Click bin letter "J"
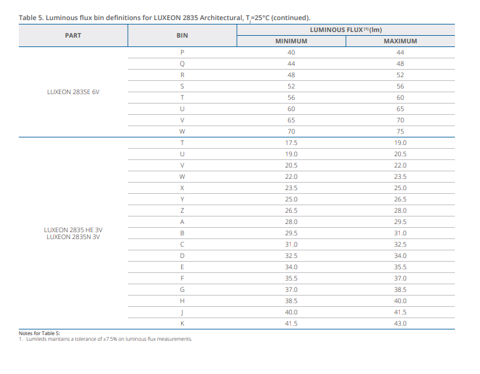480x374 pixels. click(182, 313)
